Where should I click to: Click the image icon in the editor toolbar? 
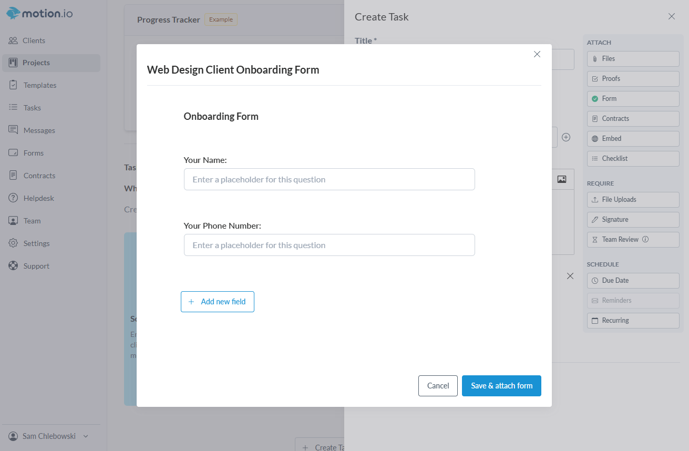coord(562,179)
